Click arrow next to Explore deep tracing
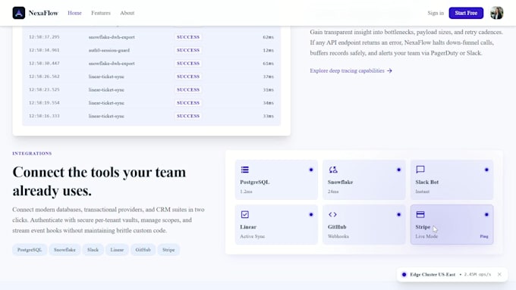516x290 pixels. coord(389,70)
